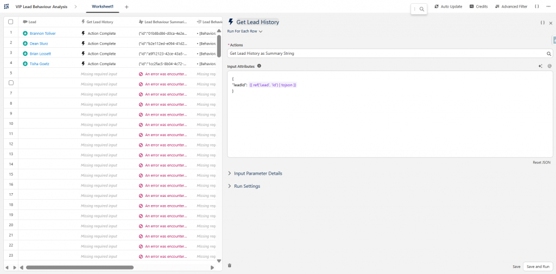Screen dimensions: 556x274
Task: Tick the select-all header checkbox
Action: coord(11,22)
